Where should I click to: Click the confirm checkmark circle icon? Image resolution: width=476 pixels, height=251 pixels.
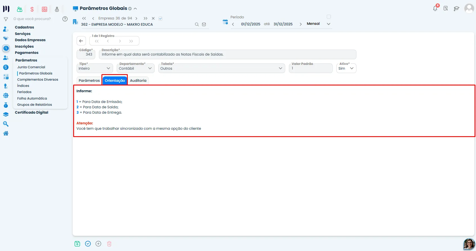pyautogui.click(x=88, y=244)
